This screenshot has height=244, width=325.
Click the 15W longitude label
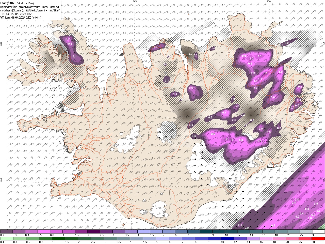coord(269,1)
